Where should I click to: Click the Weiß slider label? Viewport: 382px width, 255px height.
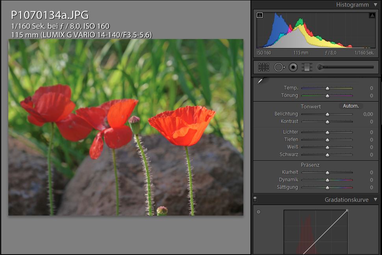click(x=293, y=147)
